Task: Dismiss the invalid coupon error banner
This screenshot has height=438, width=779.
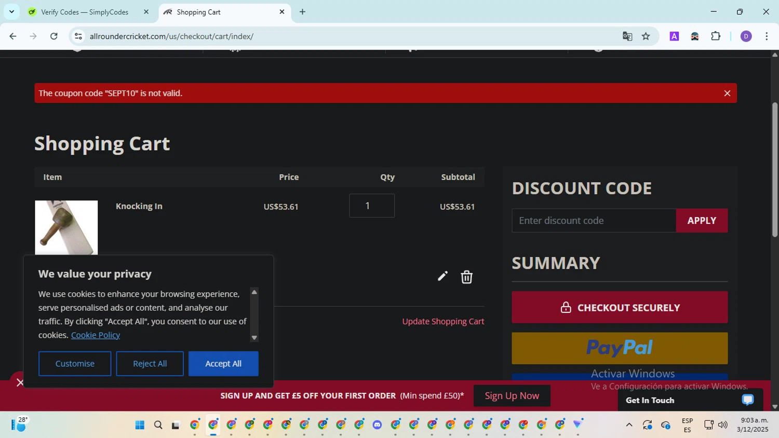Action: [727, 94]
